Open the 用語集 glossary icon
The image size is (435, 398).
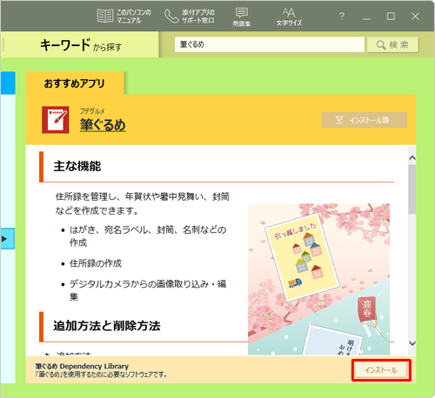click(x=241, y=17)
